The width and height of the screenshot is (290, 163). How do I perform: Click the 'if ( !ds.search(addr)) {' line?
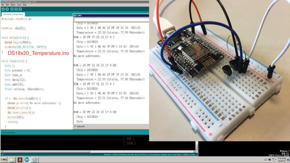click(x=23, y=98)
